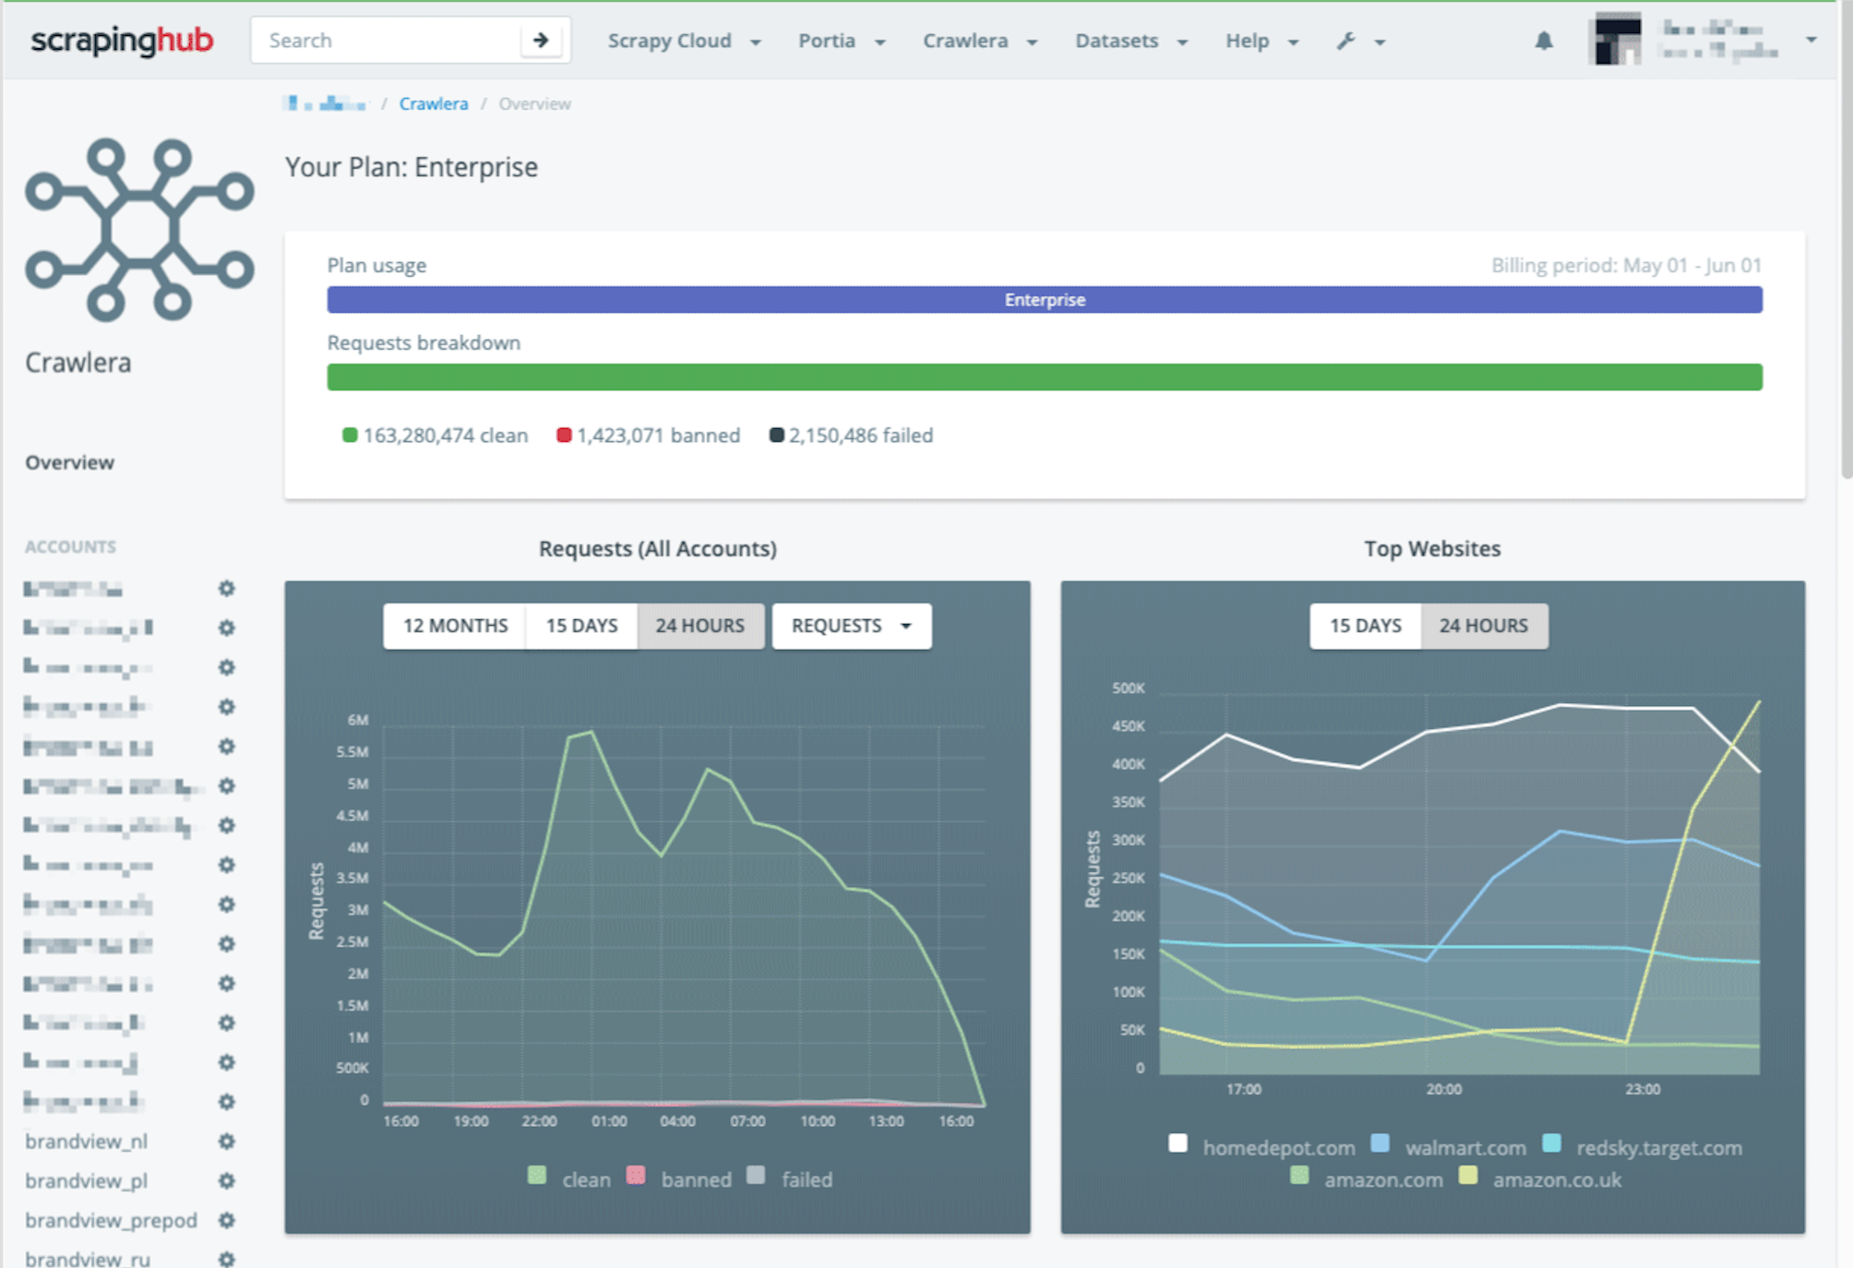Select 15 DAYS for Top Websites
The image size is (1853, 1268).
coord(1366,626)
